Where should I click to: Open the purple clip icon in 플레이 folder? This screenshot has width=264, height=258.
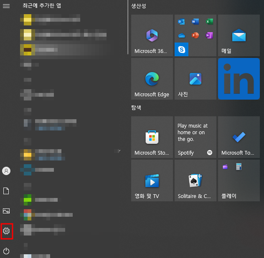[225, 167]
